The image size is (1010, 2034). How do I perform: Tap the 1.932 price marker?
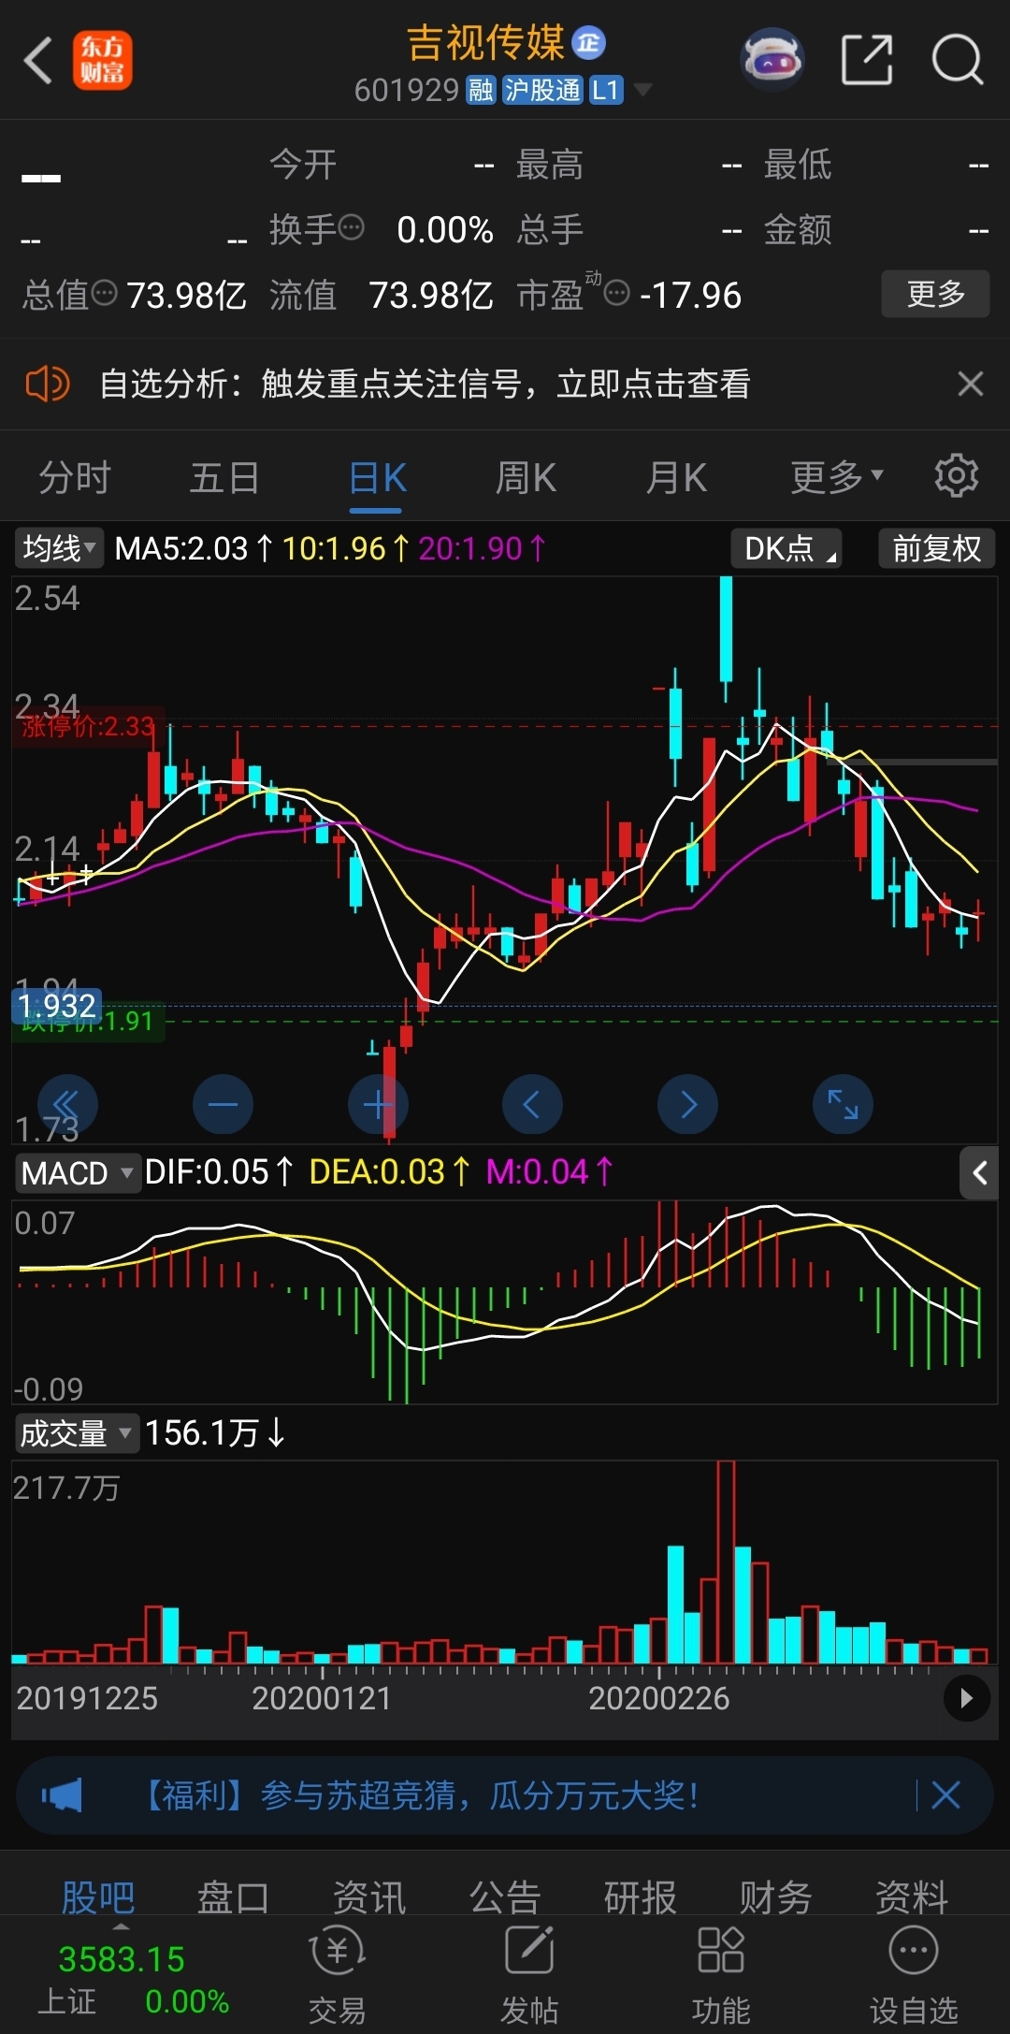(x=56, y=1006)
